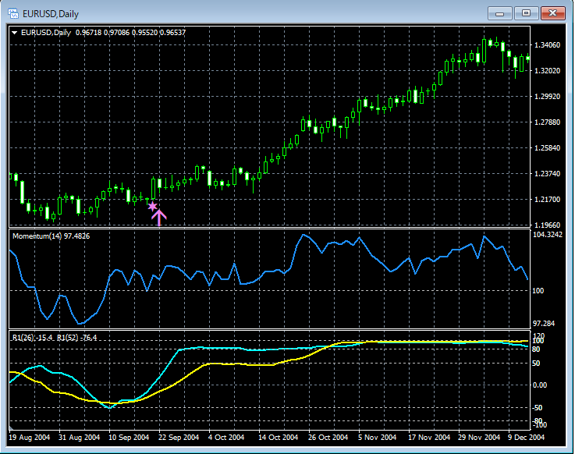
Task: Open the EURUSD,Daily chart triangle menu
Action: (x=14, y=32)
